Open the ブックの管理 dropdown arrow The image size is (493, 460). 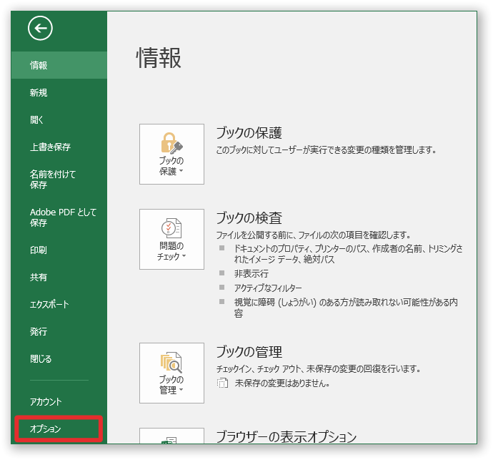[x=181, y=390]
